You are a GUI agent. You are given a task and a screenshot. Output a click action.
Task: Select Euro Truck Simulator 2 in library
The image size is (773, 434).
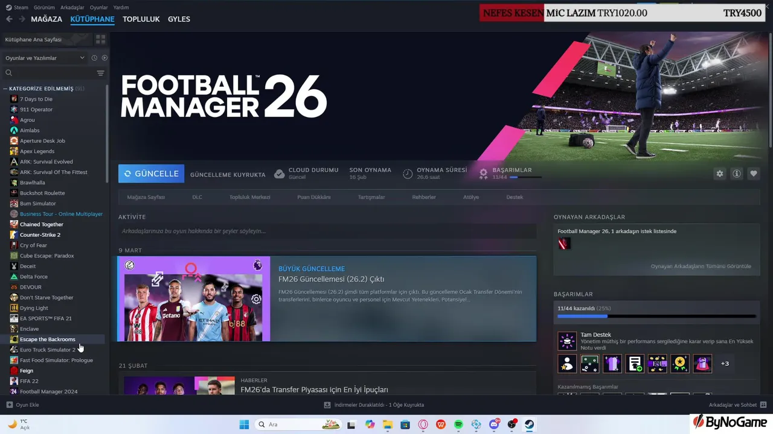click(47, 350)
